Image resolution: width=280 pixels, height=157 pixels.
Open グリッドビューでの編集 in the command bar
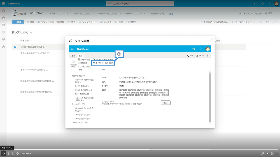(x=51, y=22)
